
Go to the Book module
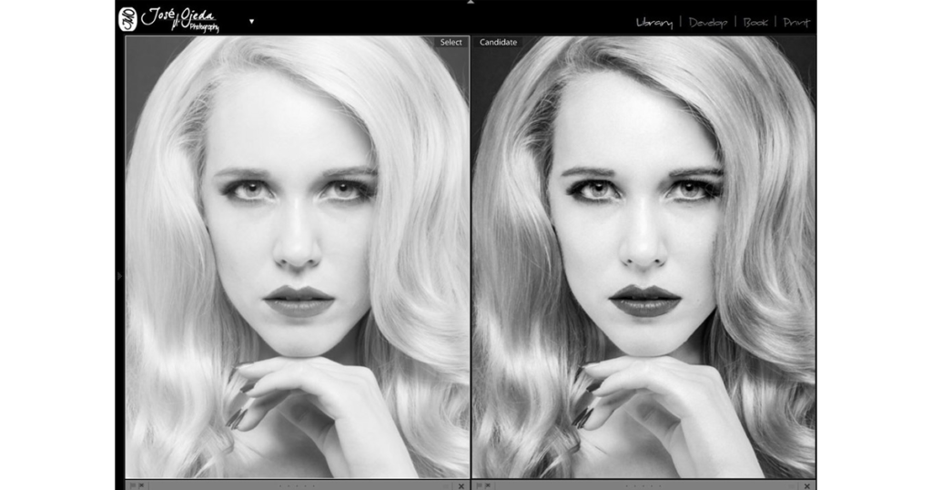click(755, 23)
